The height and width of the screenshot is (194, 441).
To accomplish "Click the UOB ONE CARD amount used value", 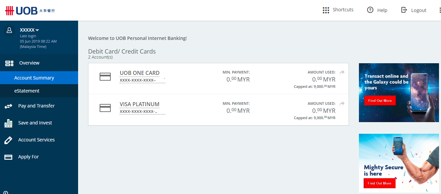I will pyautogui.click(x=324, y=80).
